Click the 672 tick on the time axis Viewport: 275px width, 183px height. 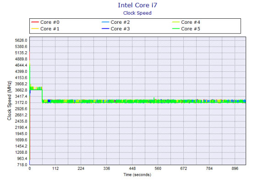click(184, 168)
